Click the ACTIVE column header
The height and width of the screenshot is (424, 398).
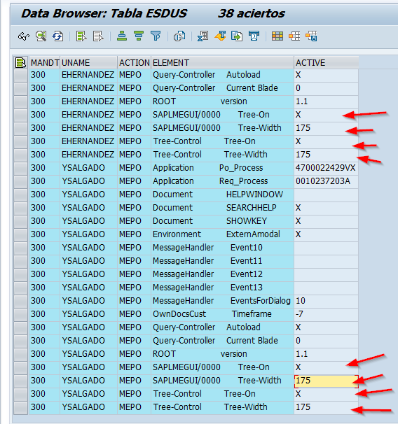click(327, 62)
